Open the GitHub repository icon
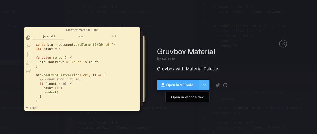317x134 pixels. click(x=225, y=85)
